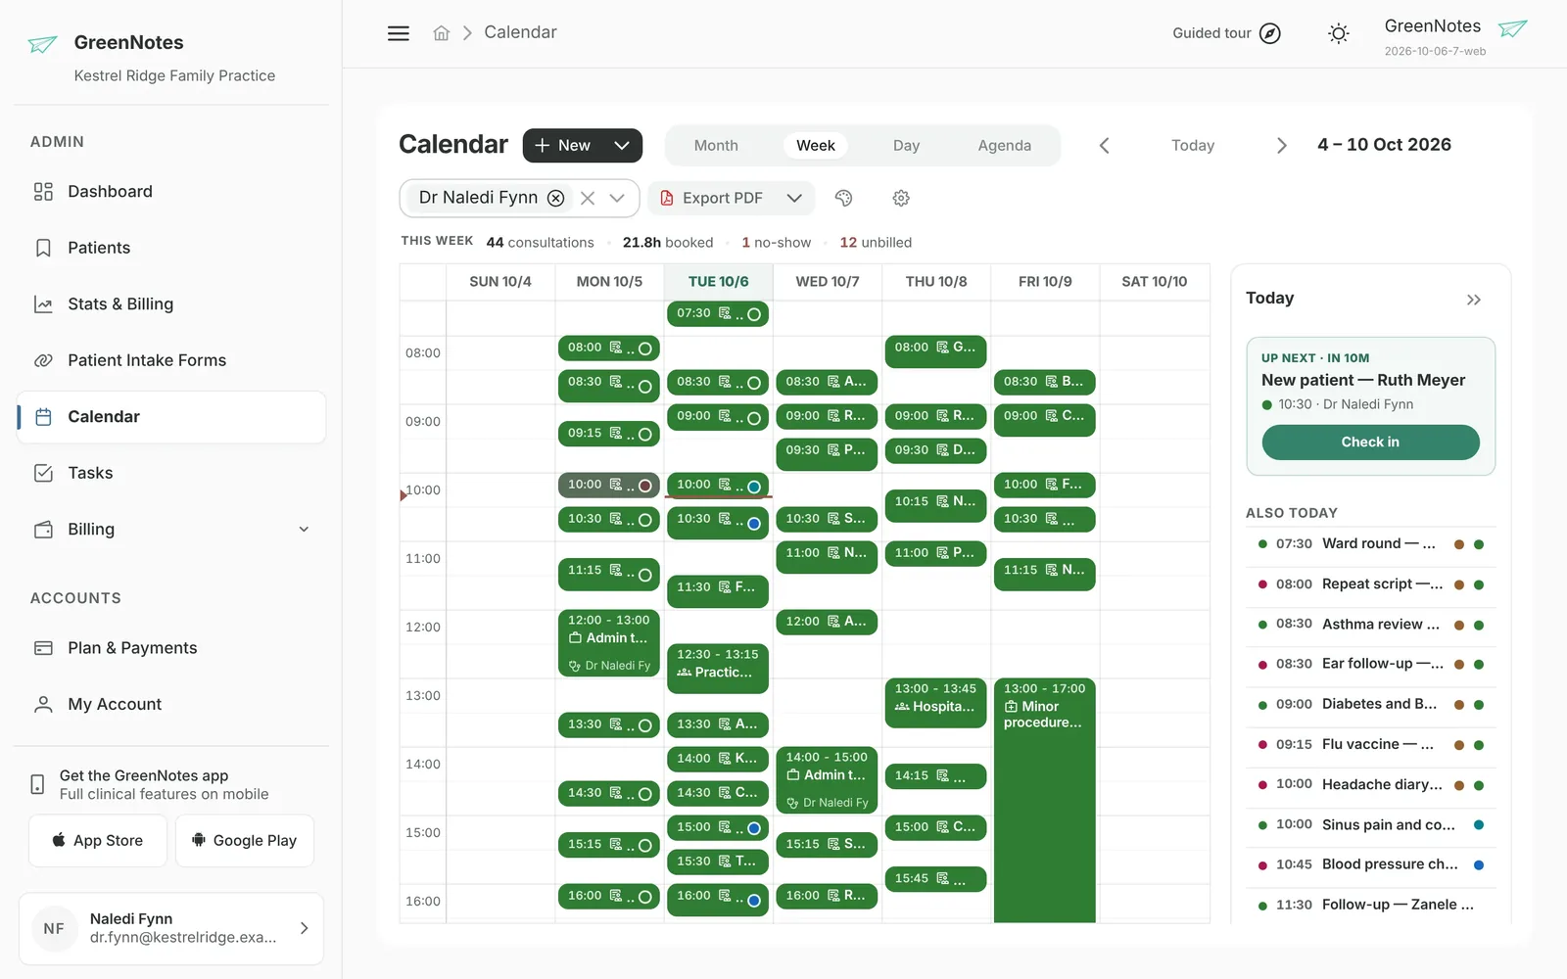Screen dimensions: 1567x979
Task: Open Plan & Payments page
Action: click(171, 648)
